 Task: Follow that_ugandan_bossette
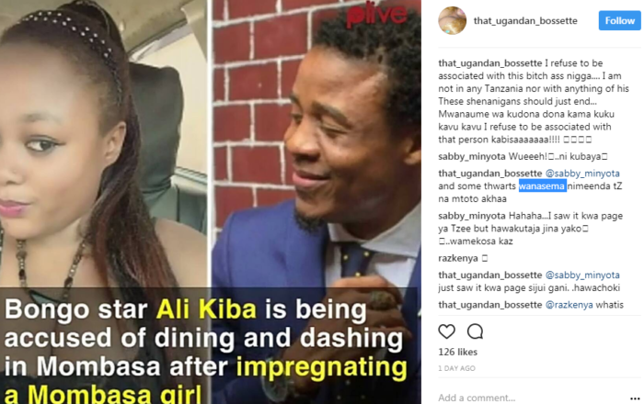pyautogui.click(x=619, y=20)
